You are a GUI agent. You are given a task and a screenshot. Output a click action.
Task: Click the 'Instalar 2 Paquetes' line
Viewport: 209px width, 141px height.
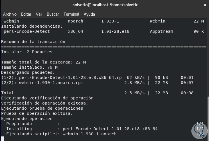27,52
